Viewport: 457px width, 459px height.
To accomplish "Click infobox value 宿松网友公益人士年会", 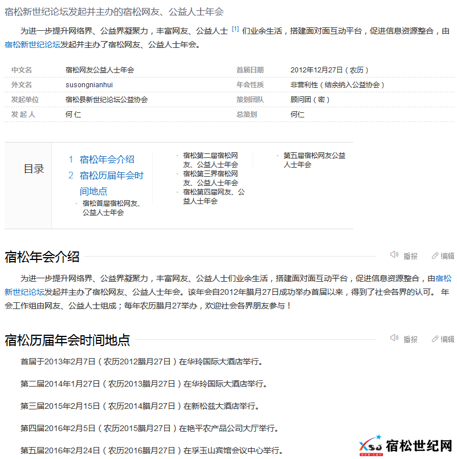I will pos(100,70).
